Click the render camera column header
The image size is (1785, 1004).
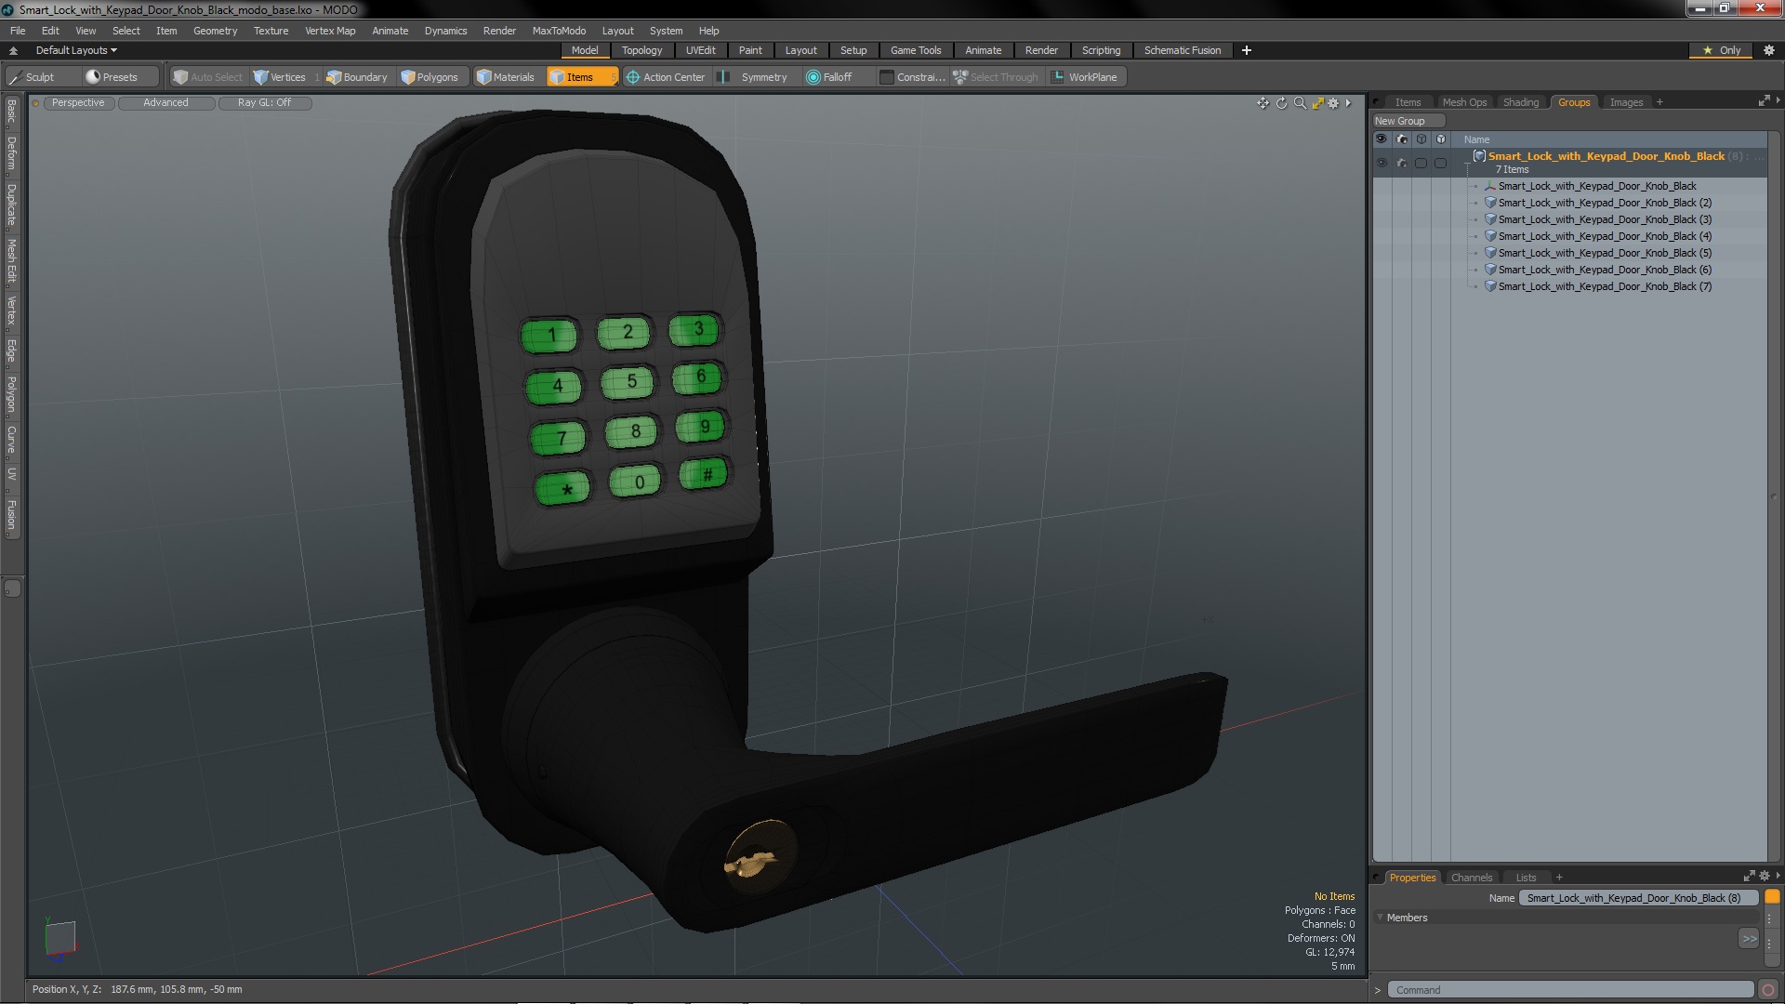pyautogui.click(x=1401, y=139)
